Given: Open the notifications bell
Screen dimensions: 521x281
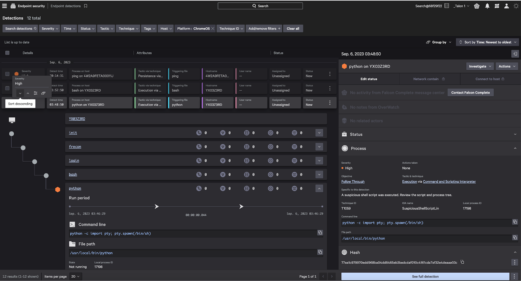Looking at the screenshot, I should (487, 6).
